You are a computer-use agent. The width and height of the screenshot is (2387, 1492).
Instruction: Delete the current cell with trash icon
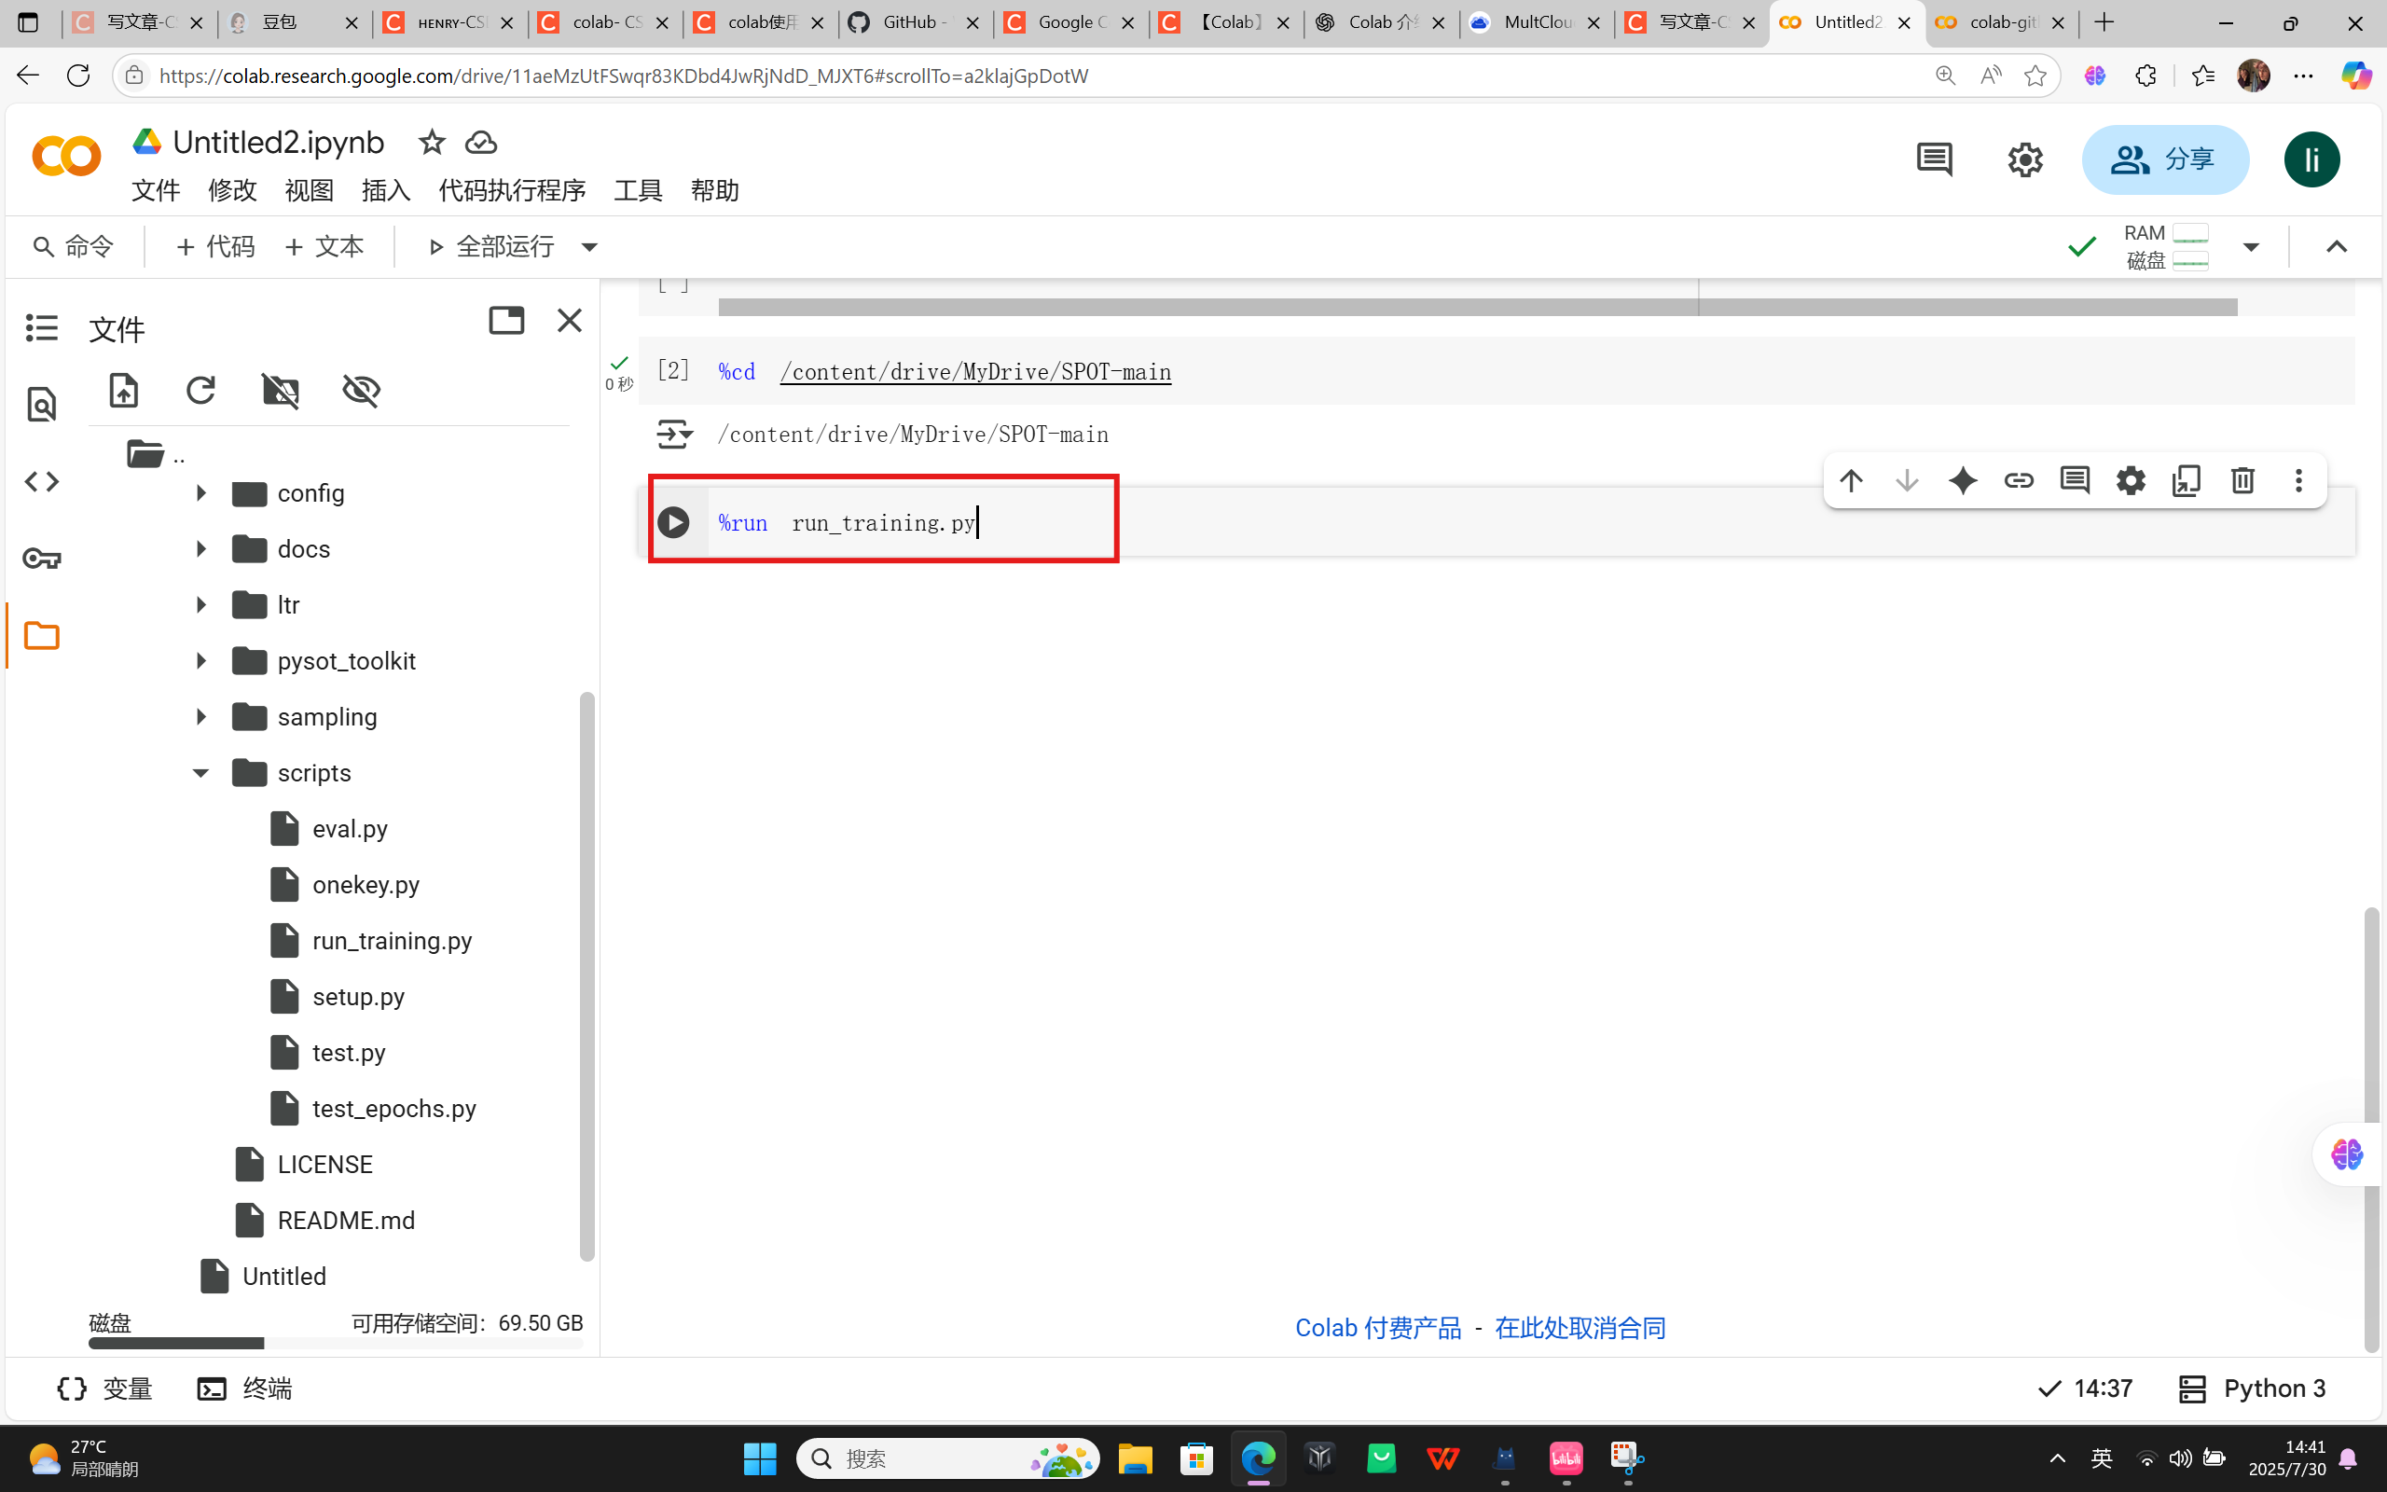(x=2242, y=480)
